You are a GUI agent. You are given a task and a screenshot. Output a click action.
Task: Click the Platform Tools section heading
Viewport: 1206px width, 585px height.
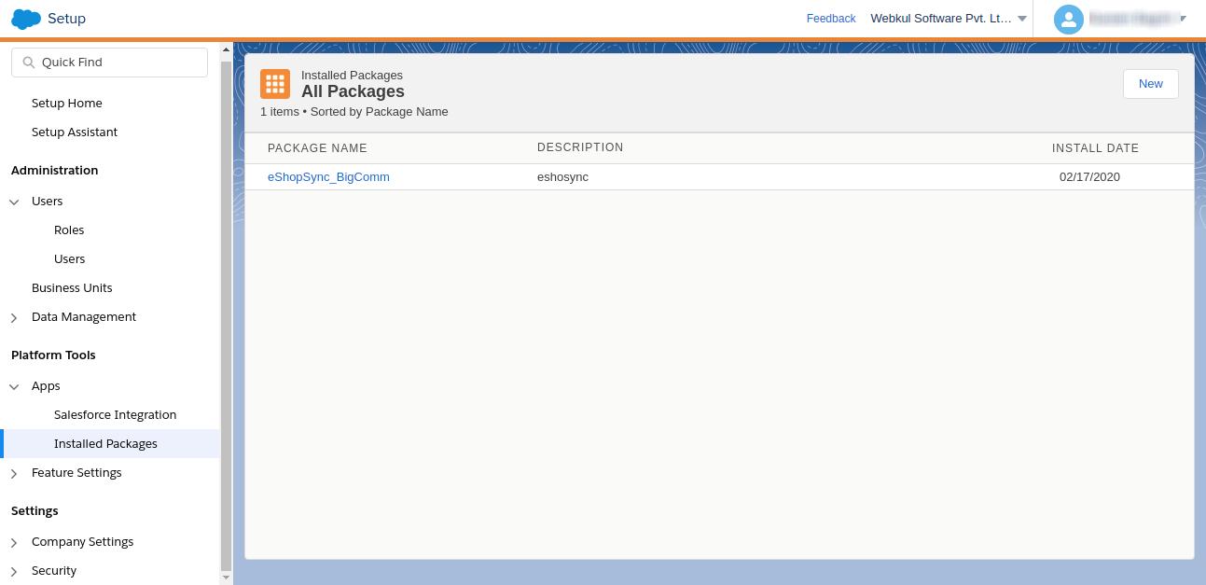53,355
